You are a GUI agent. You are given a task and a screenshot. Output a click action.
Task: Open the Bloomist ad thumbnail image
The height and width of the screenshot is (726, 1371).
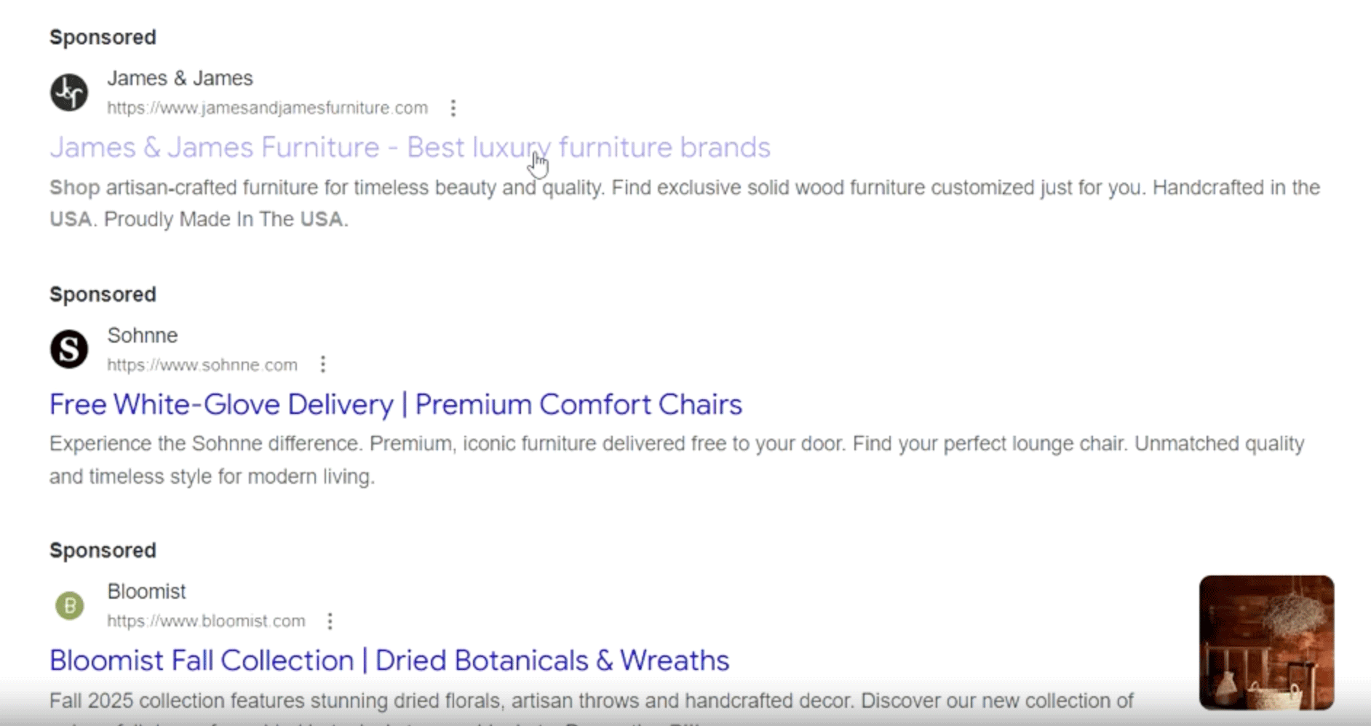tap(1267, 644)
